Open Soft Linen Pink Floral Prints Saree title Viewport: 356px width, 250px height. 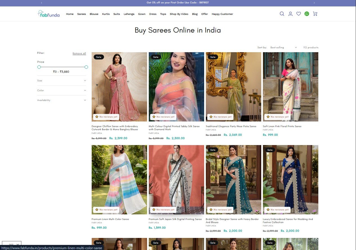282,126
